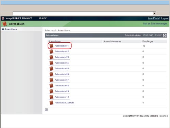Open Adressliste 03
Screen dimensions: 170x128
pyautogui.click(x=62, y=57)
